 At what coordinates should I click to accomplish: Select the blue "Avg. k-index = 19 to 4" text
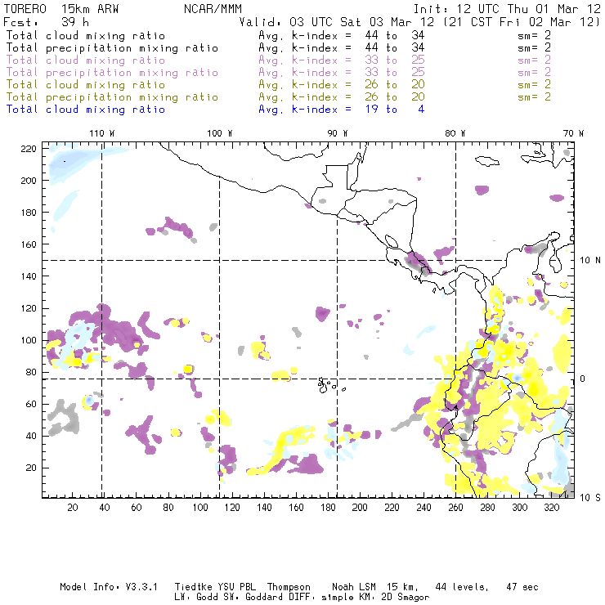click(341, 110)
